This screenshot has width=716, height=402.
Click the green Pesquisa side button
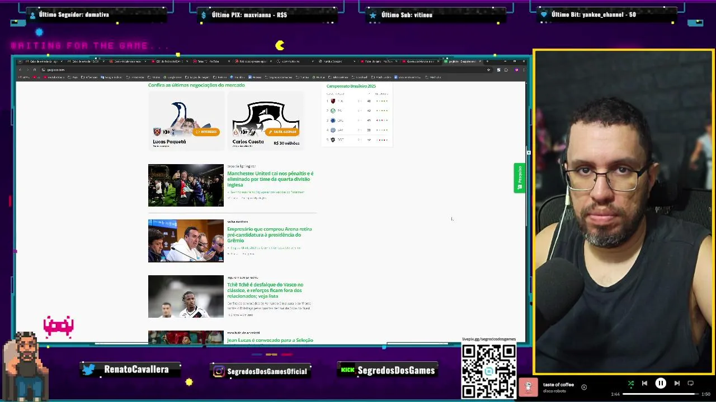[519, 178]
